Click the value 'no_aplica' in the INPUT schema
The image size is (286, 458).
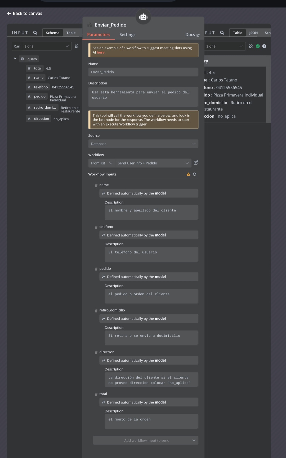(x=61, y=119)
